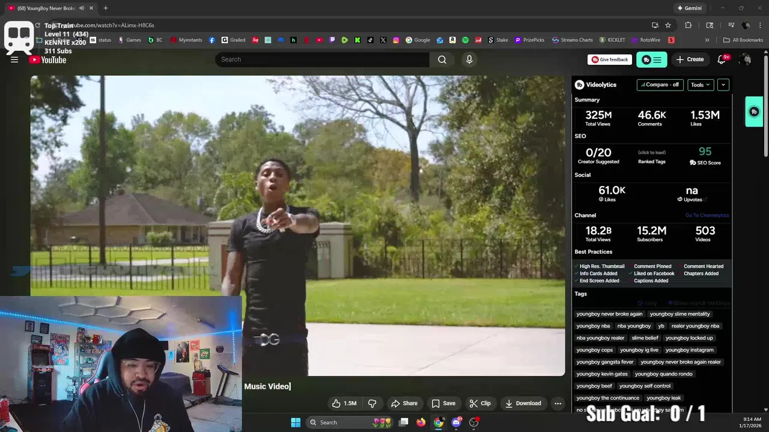The image size is (769, 432).
Task: Show hidden bookmarks with the chevron
Action: coord(707,40)
